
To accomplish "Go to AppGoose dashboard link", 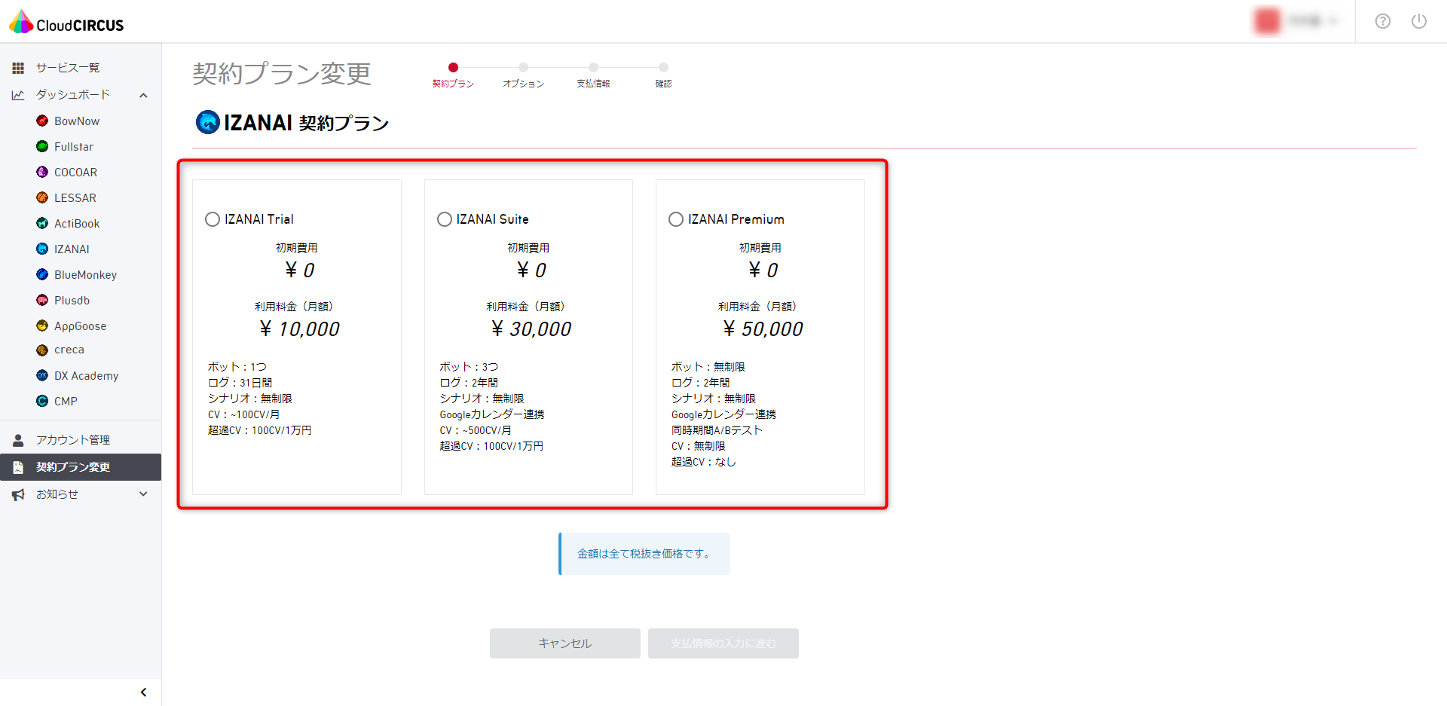I will click(80, 325).
